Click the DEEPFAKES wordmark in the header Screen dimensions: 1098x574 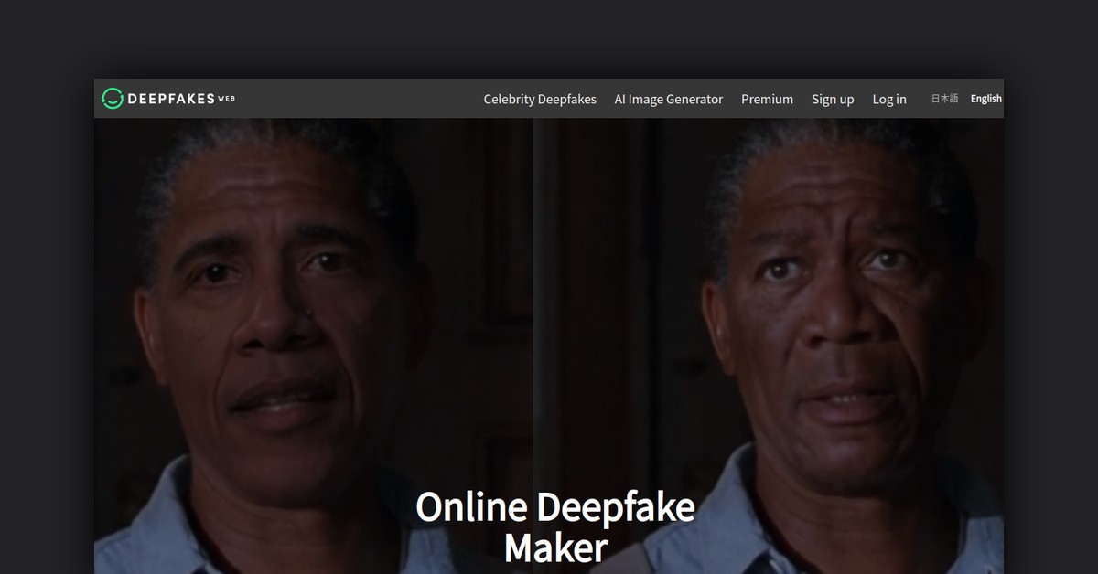170,99
